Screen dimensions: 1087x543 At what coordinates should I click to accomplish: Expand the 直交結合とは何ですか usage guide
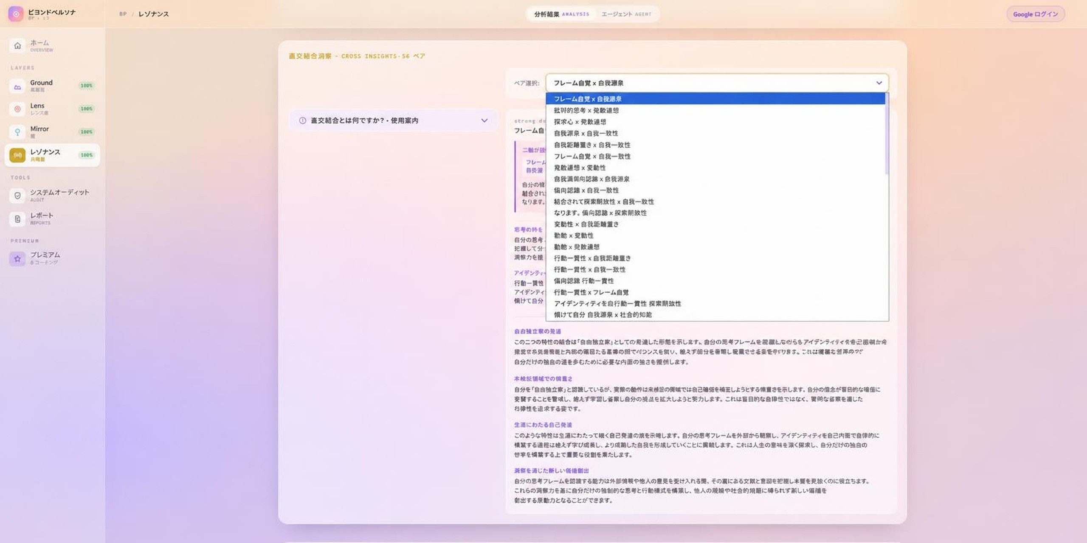tap(393, 120)
